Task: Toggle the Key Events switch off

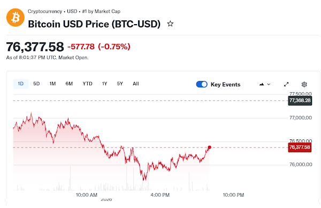Action: pyautogui.click(x=202, y=84)
